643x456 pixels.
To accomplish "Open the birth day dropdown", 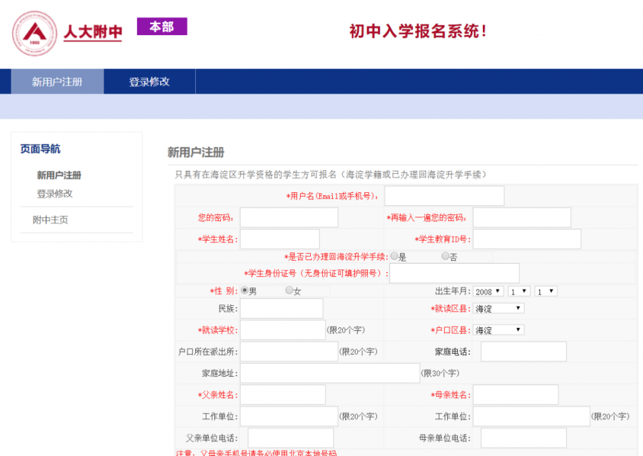I will (x=546, y=291).
